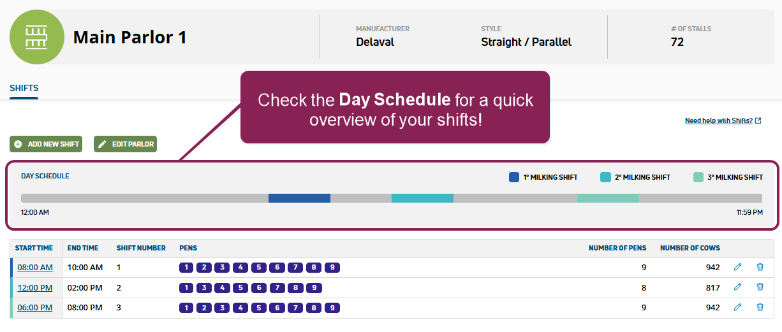782x332 pixels.
Task: Edit shift 2 with pencil icon
Action: (738, 287)
